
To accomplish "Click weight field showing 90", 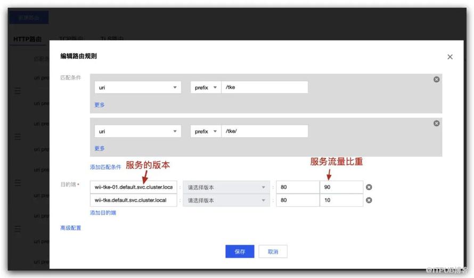I will click(x=341, y=187).
